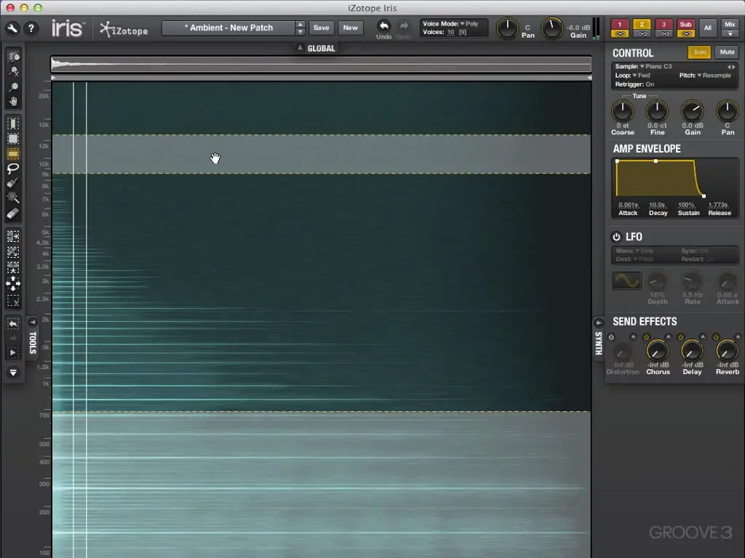Screen dimensions: 745x558
Task: Select the four-way move arrows tool
Action: [13, 284]
